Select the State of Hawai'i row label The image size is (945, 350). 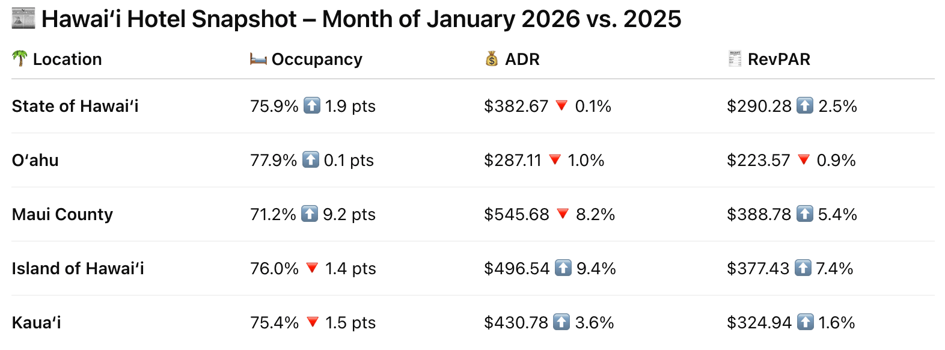coord(75,106)
